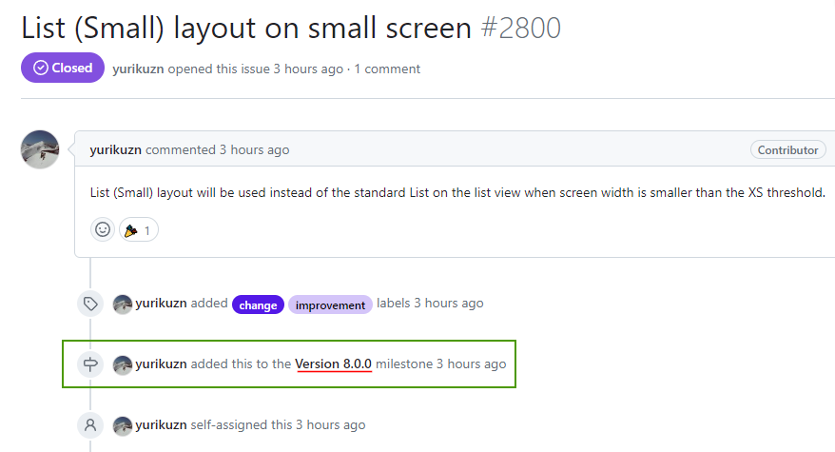Click small avatar in the milestone event
The height and width of the screenshot is (452, 835).
click(123, 364)
